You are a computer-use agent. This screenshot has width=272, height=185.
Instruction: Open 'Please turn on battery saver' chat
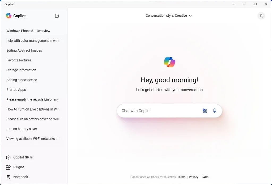click(33, 119)
